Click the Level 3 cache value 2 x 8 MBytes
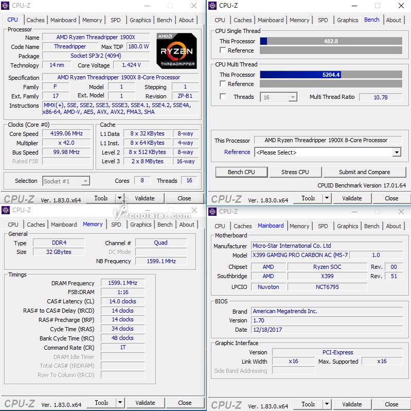The image size is (411, 411). point(148,161)
